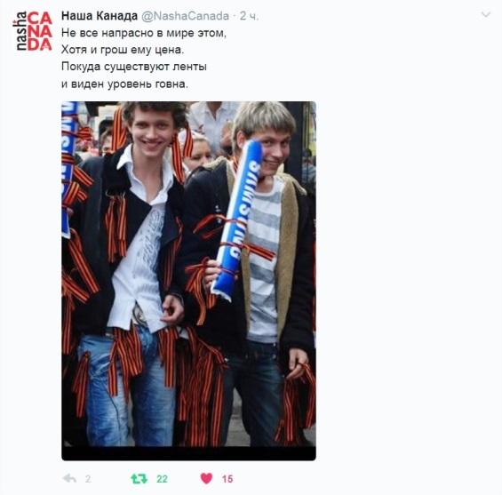Open the tweet's 2 ч. timestamp

pos(249,16)
